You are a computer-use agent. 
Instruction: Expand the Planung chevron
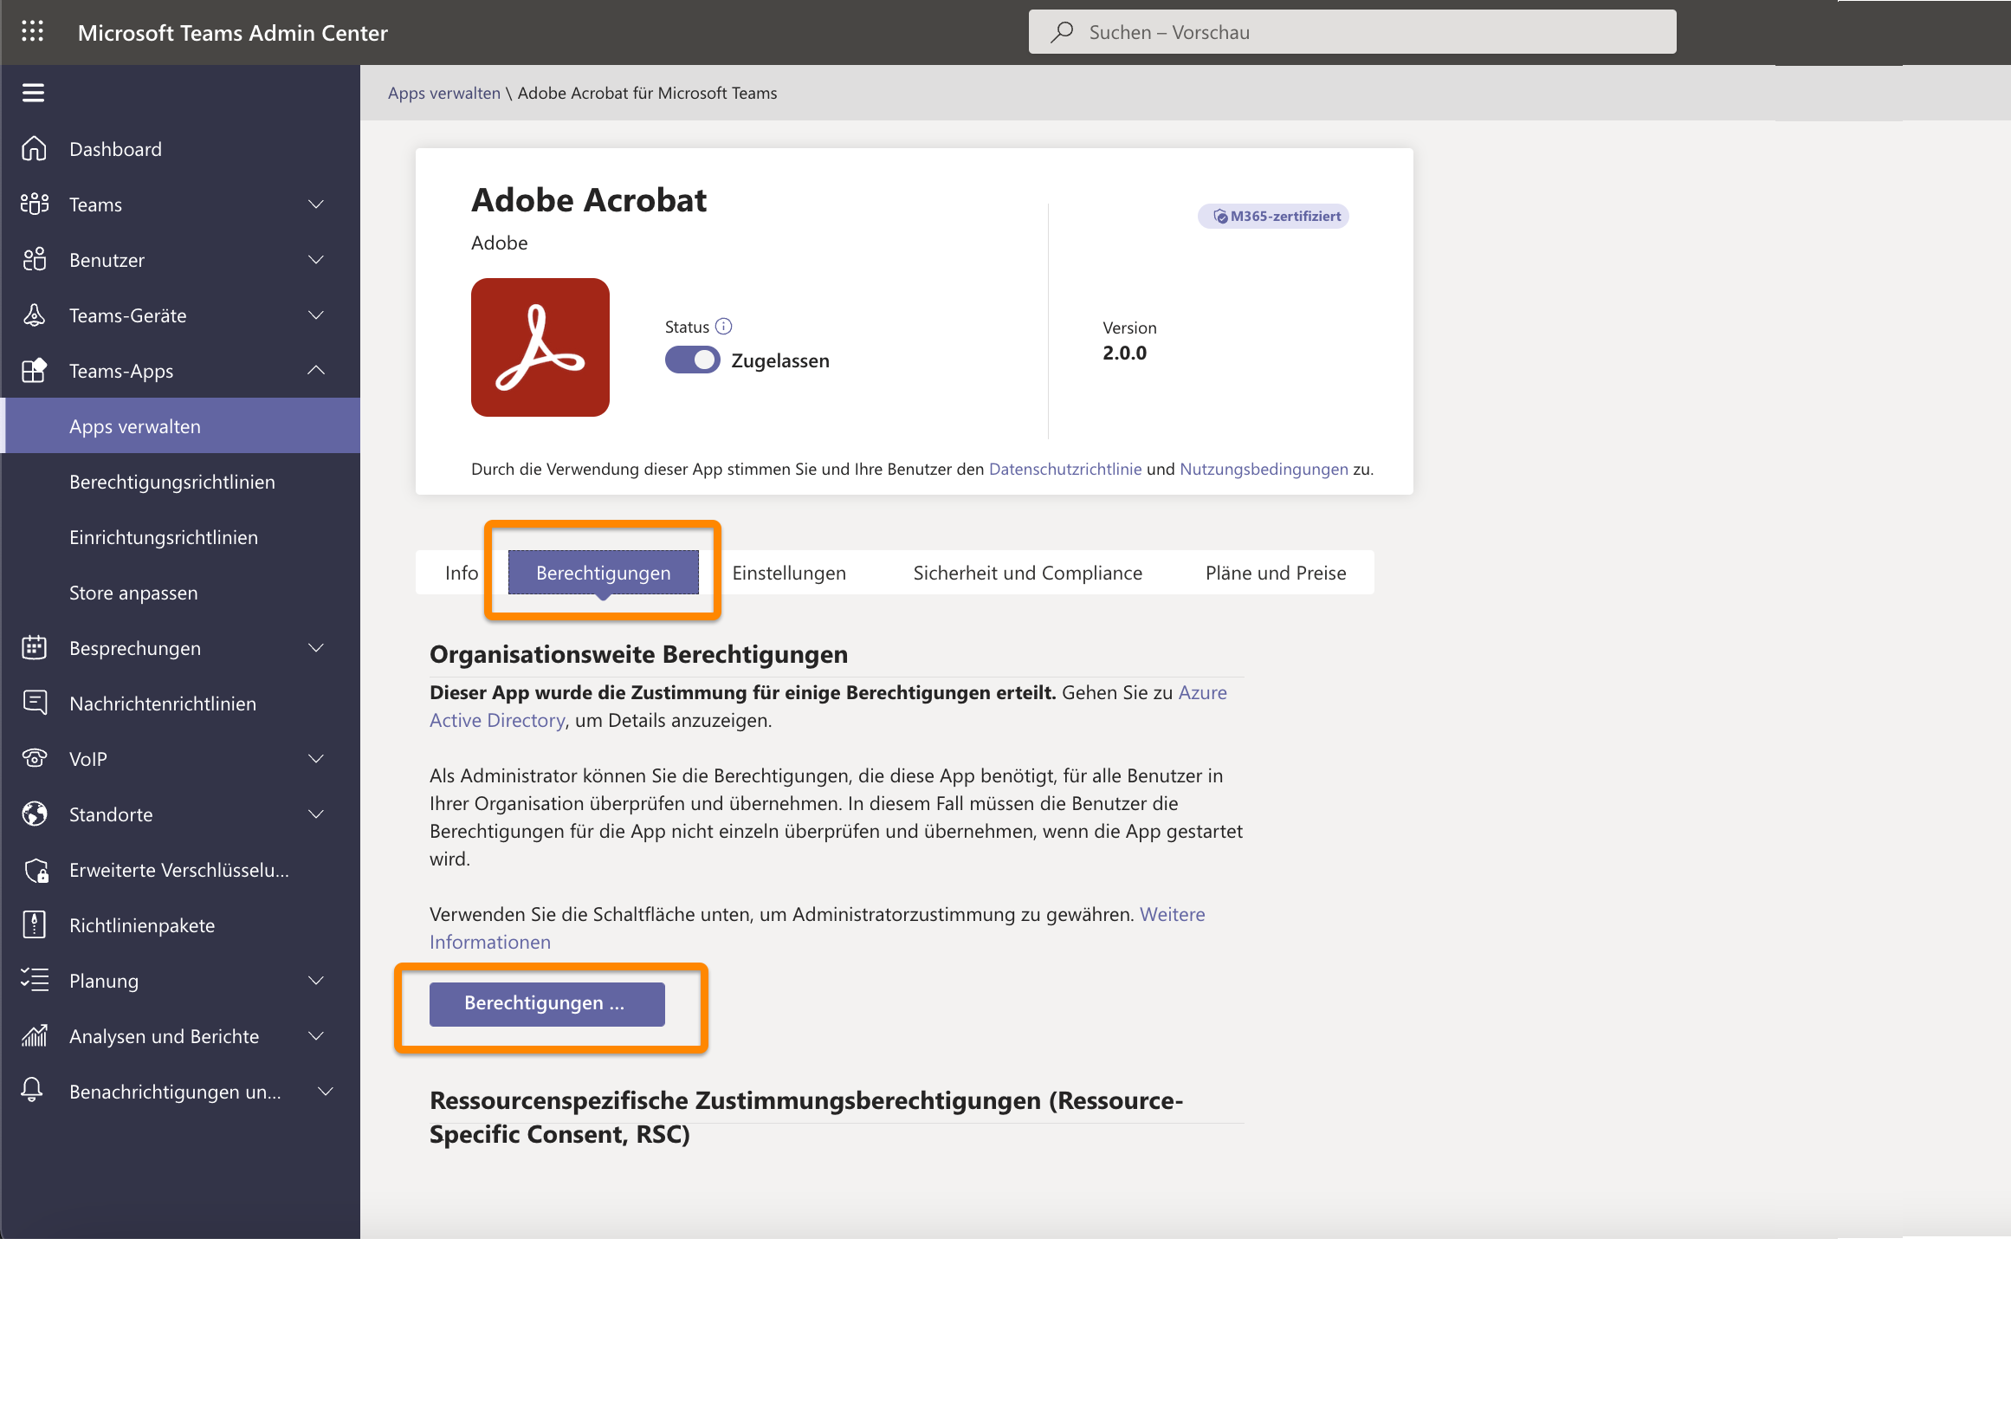[316, 981]
